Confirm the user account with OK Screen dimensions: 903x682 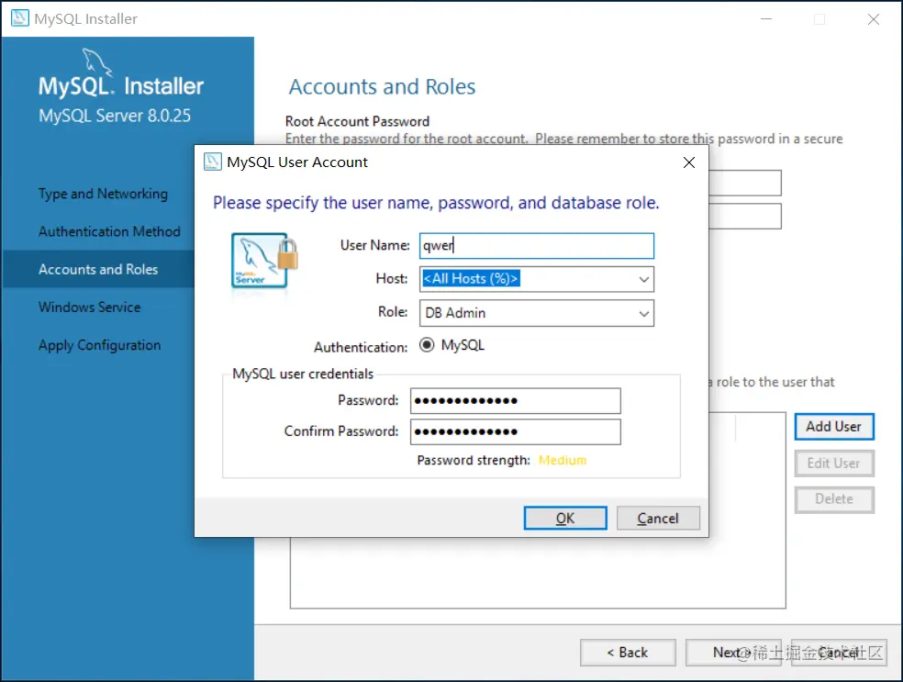tap(565, 518)
